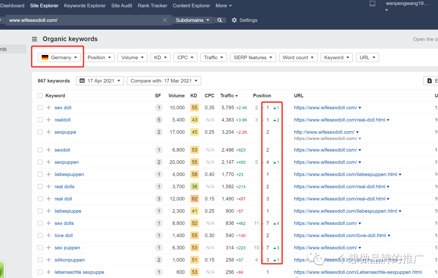Image resolution: width=438 pixels, height=278 pixels.
Task: Go to Dashboard tab
Action: click(12, 6)
